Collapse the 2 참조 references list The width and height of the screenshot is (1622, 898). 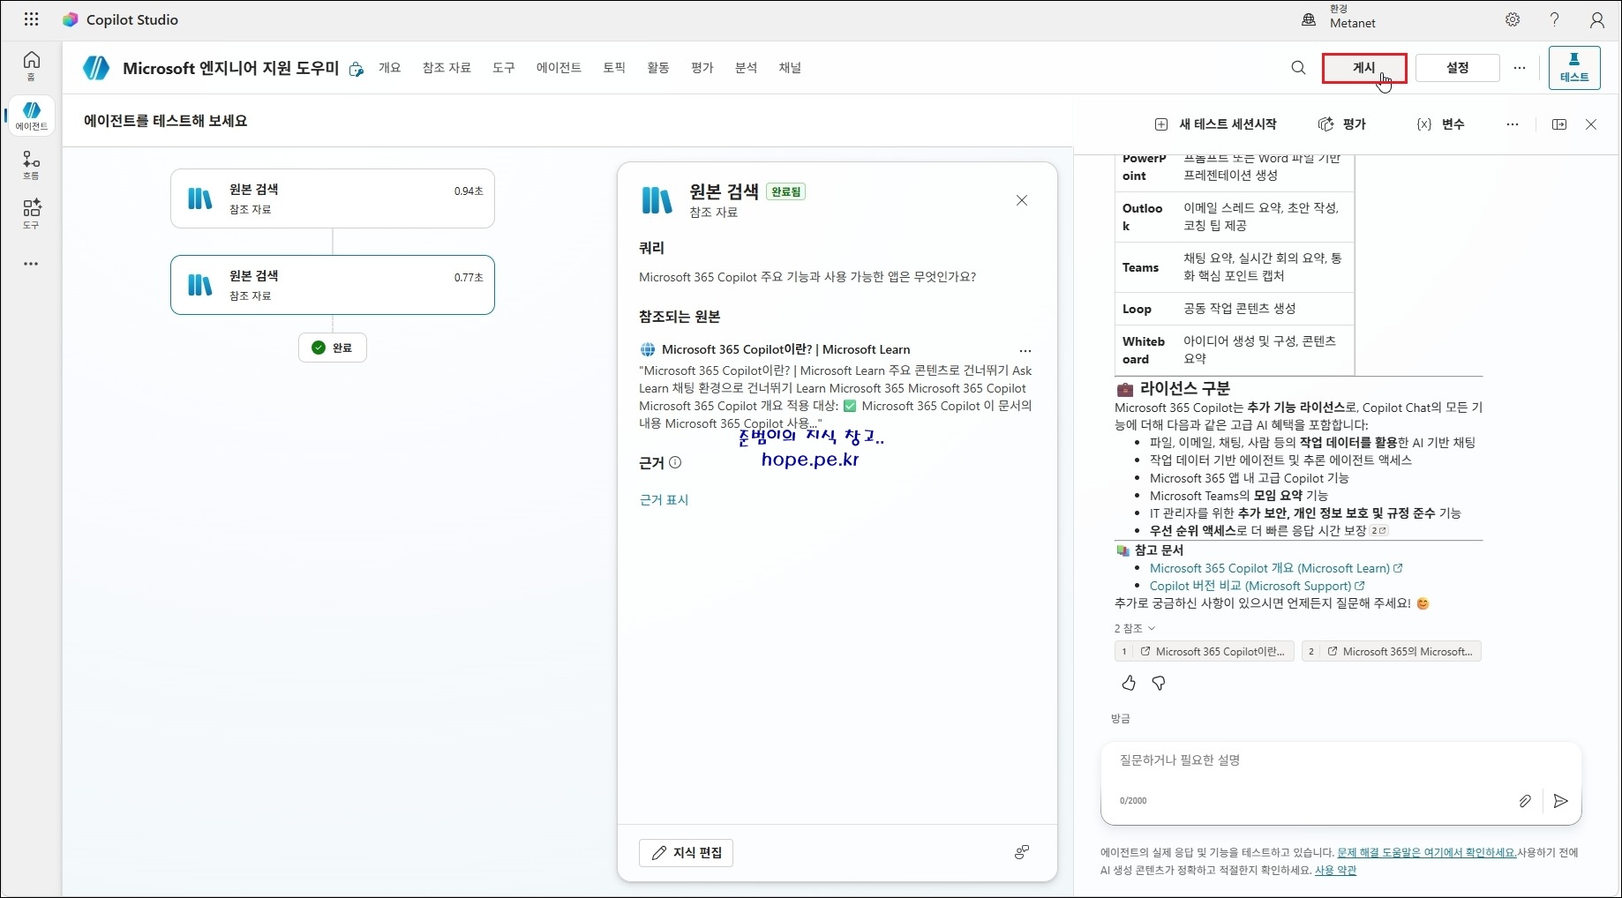pyautogui.click(x=1135, y=628)
